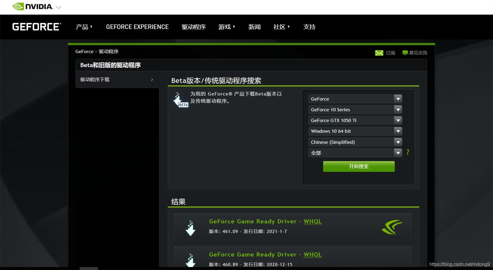Screen dimensions: 493x270
Task: Select 驱动程序下载 in the left sidebar
Action: [117, 80]
